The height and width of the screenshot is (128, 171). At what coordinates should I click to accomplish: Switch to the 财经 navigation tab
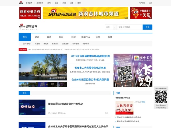tap(61, 37)
